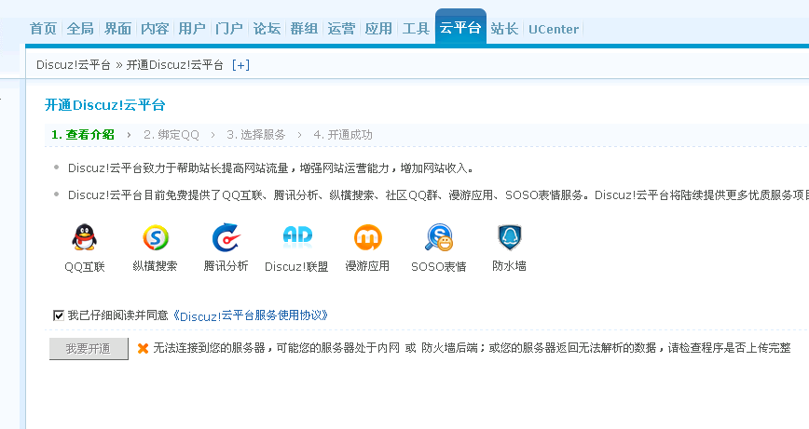The image size is (809, 429).
Task: Open the UCenter tab
Action: pos(554,30)
